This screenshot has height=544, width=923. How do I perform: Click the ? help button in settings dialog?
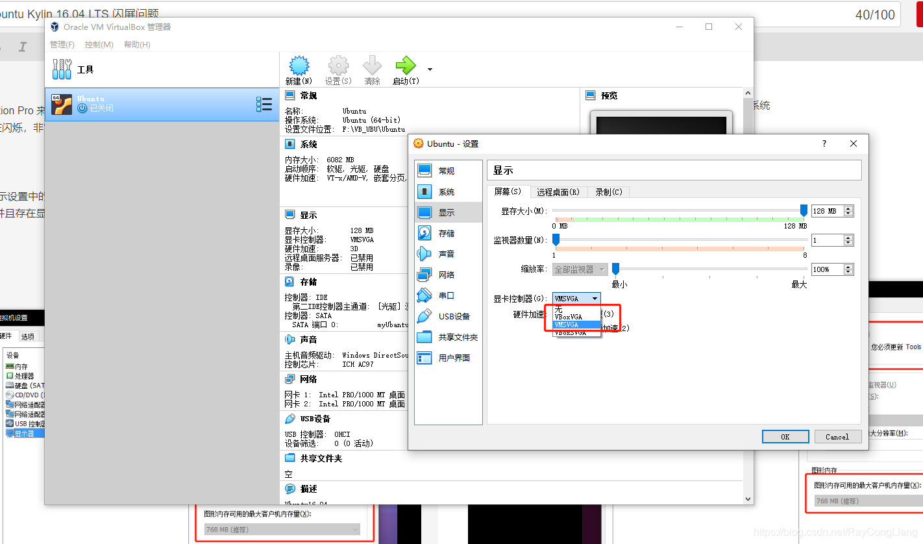[824, 143]
